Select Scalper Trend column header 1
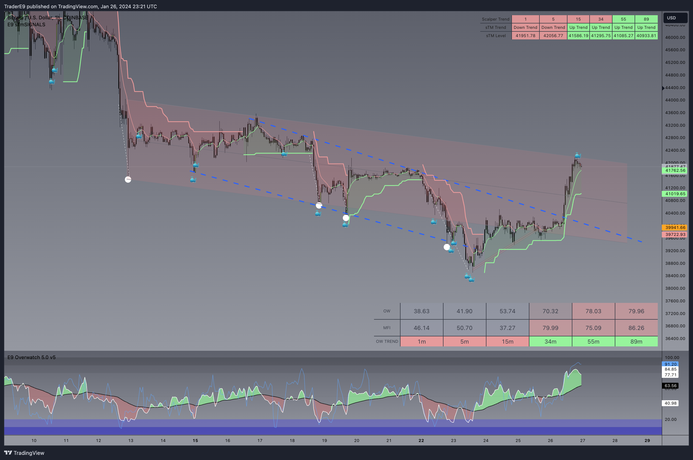The height and width of the screenshot is (460, 693). (525, 19)
